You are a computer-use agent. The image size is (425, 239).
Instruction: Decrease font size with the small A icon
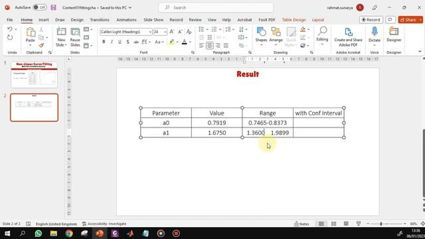180,32
